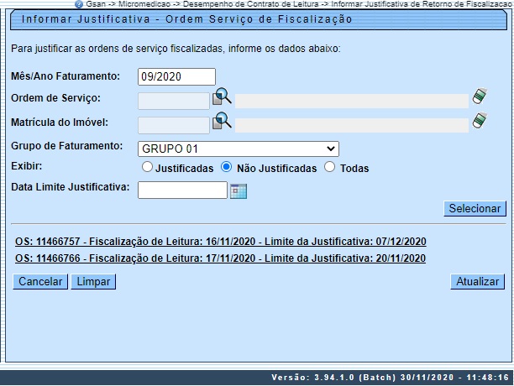Click the 'Grupo de Faturamento:' label
Screen dimensions: 514x386
point(67,146)
